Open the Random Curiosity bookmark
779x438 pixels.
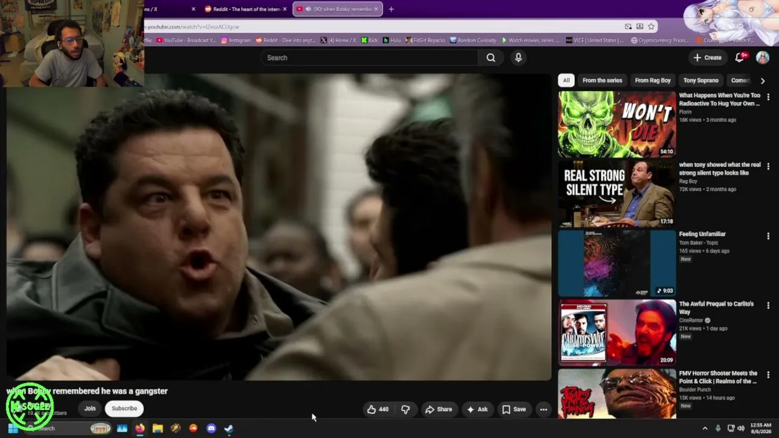pyautogui.click(x=473, y=40)
